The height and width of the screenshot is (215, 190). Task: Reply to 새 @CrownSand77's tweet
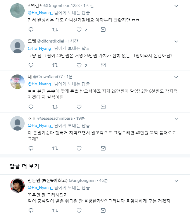(31, 107)
